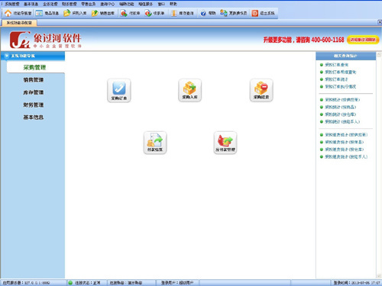The height and width of the screenshot is (286, 382).
Task: Select 库存管理 in the sidebar
Action: click(34, 92)
